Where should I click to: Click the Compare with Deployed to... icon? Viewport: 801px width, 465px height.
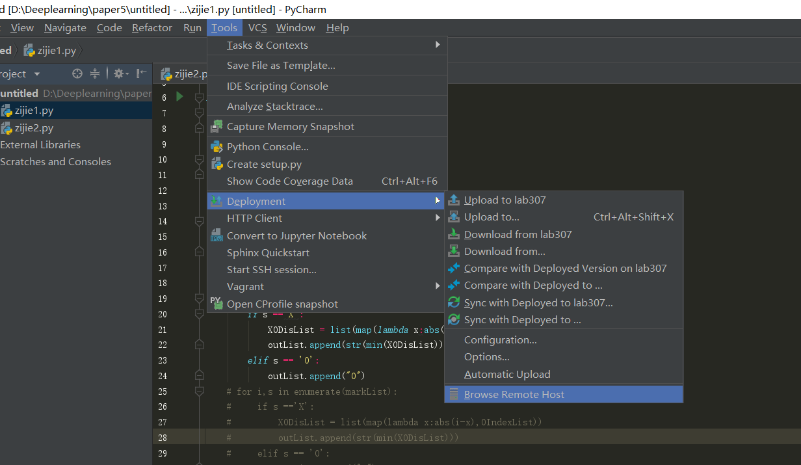point(454,285)
